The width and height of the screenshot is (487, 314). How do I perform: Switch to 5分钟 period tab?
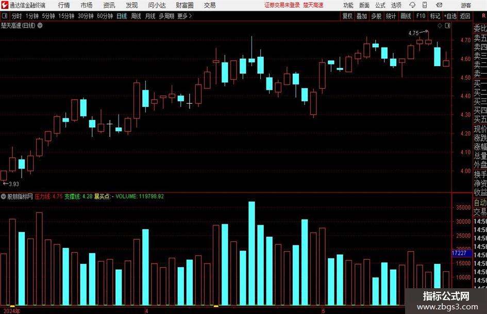point(48,16)
